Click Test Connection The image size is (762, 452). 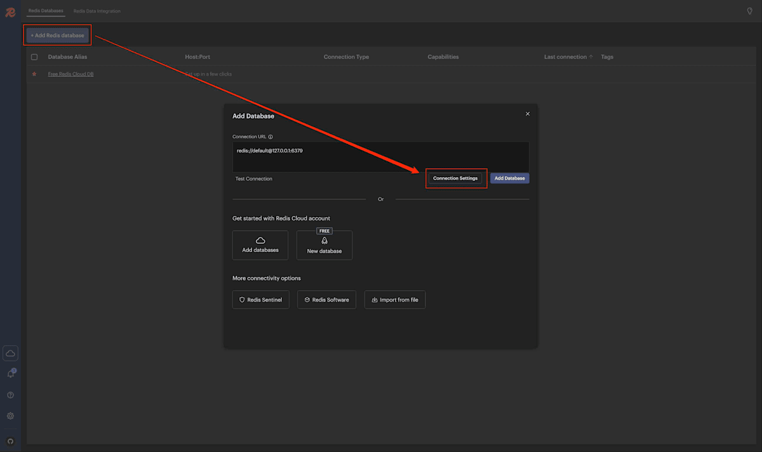[254, 179]
